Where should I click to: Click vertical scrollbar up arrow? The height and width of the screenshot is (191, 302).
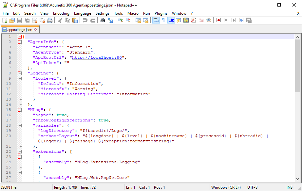297,37
